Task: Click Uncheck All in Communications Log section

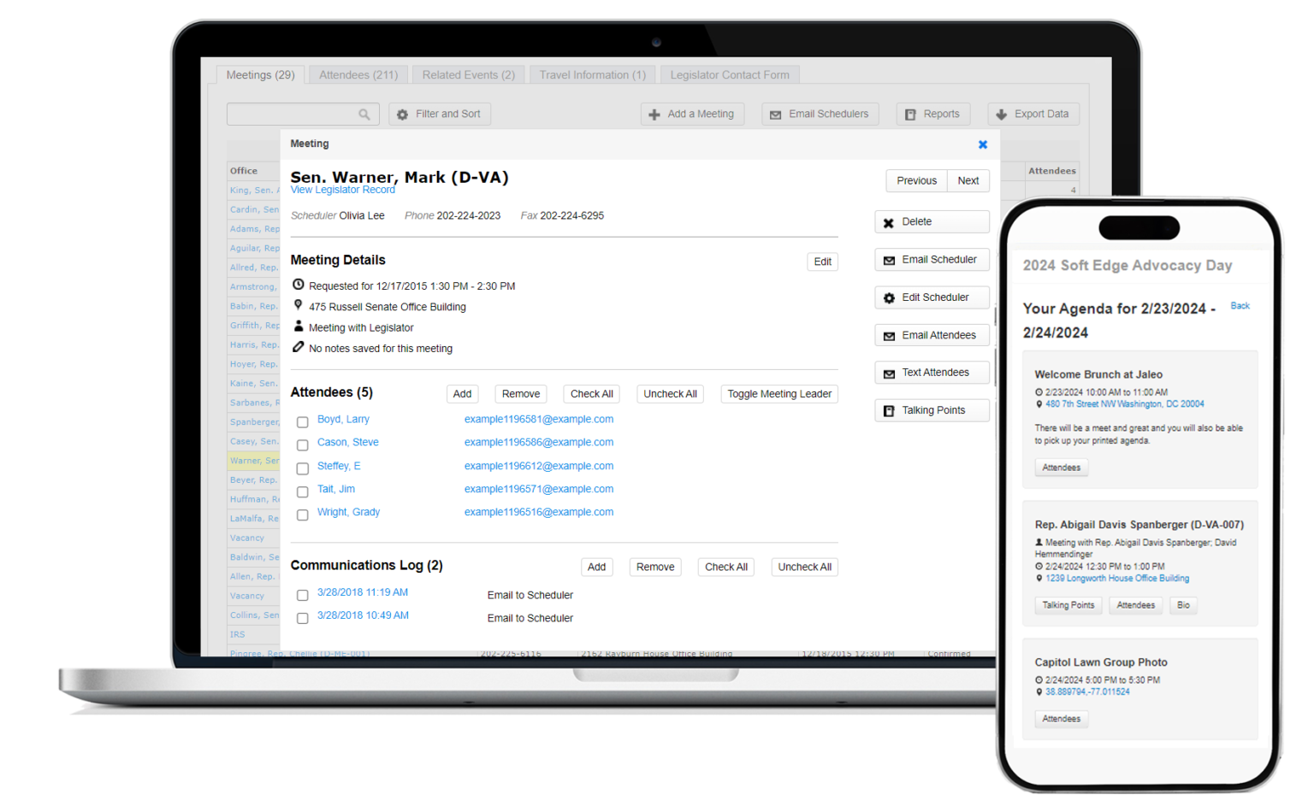Action: tap(804, 567)
